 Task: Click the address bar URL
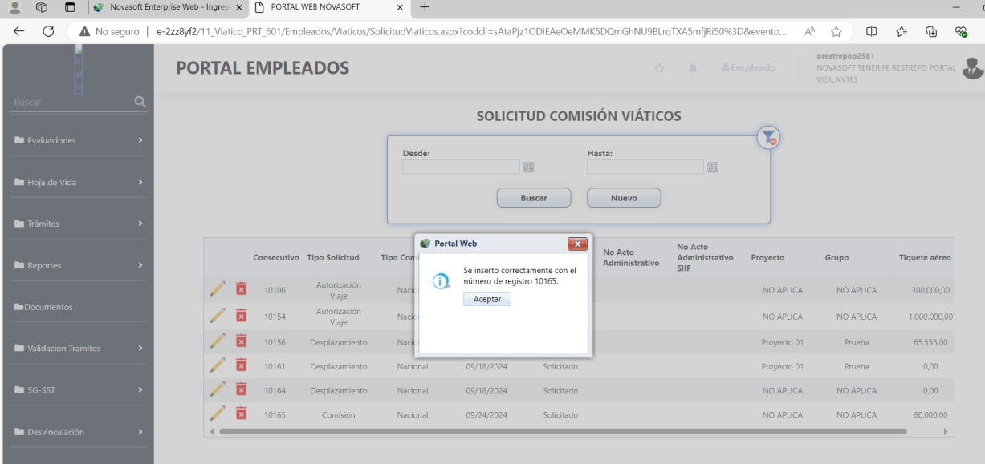(x=471, y=31)
